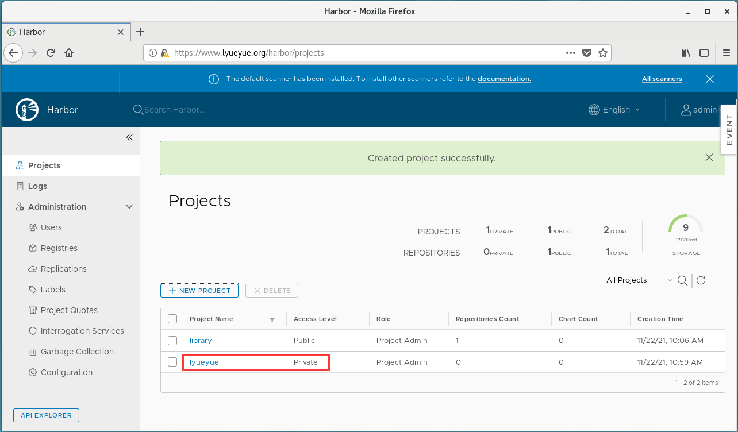Open the page actions three-dots menu

571,53
